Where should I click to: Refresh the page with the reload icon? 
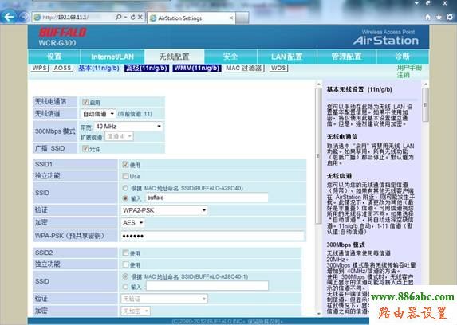[x=133, y=18]
